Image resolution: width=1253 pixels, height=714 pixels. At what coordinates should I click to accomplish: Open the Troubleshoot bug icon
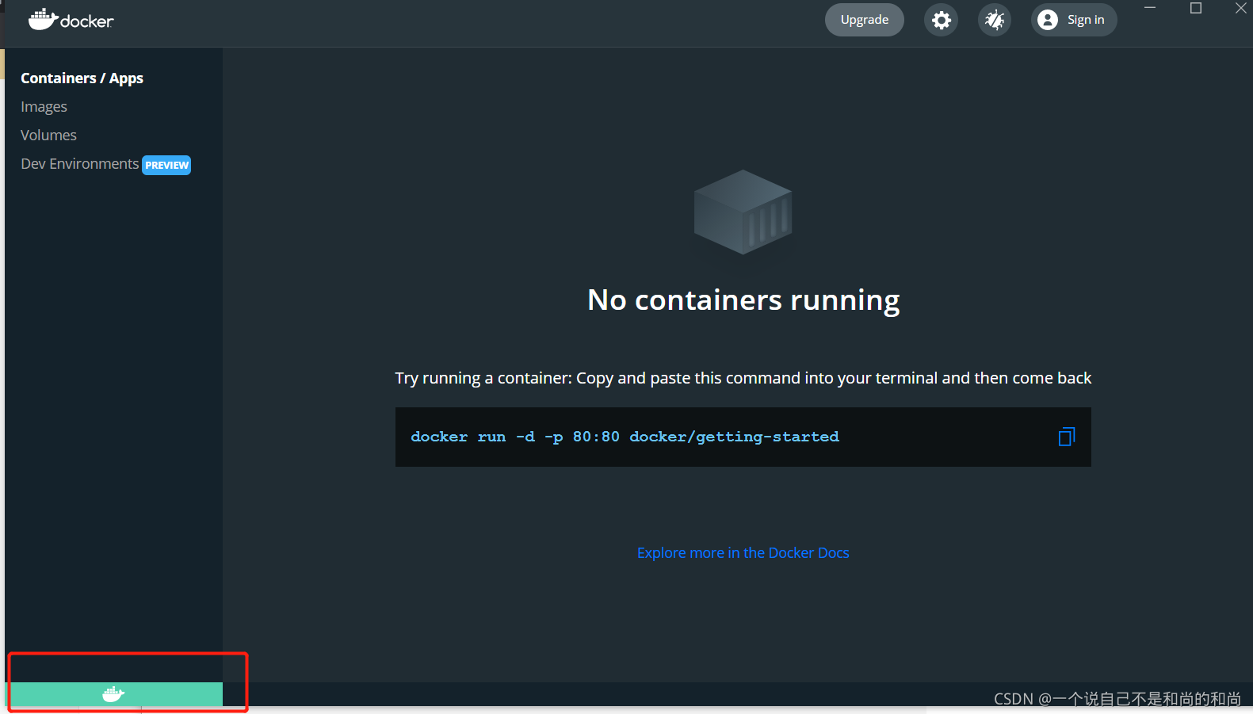pyautogui.click(x=994, y=20)
